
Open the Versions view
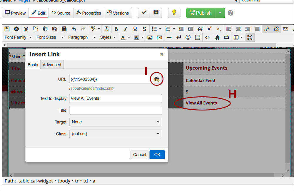[118, 13]
